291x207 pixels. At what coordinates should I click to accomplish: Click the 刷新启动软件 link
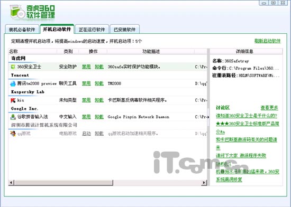pyautogui.click(x=267, y=41)
